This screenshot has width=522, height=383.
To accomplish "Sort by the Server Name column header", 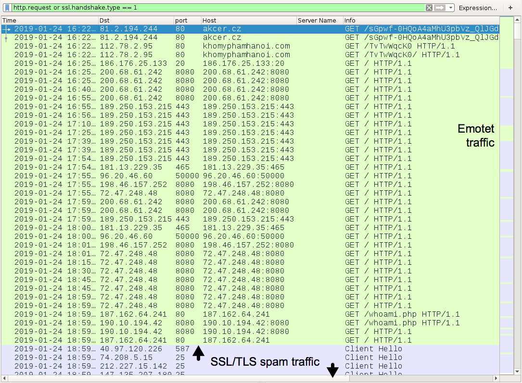I will pyautogui.click(x=319, y=20).
